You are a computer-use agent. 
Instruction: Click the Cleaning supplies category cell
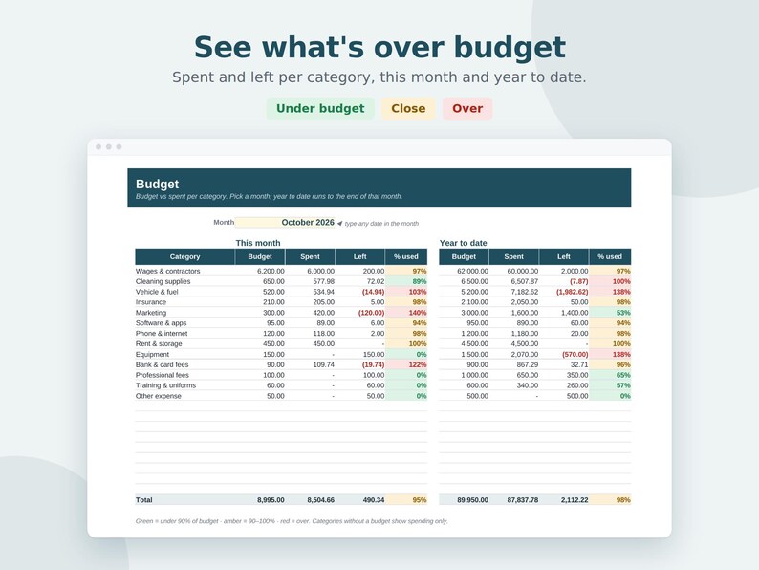click(x=184, y=281)
